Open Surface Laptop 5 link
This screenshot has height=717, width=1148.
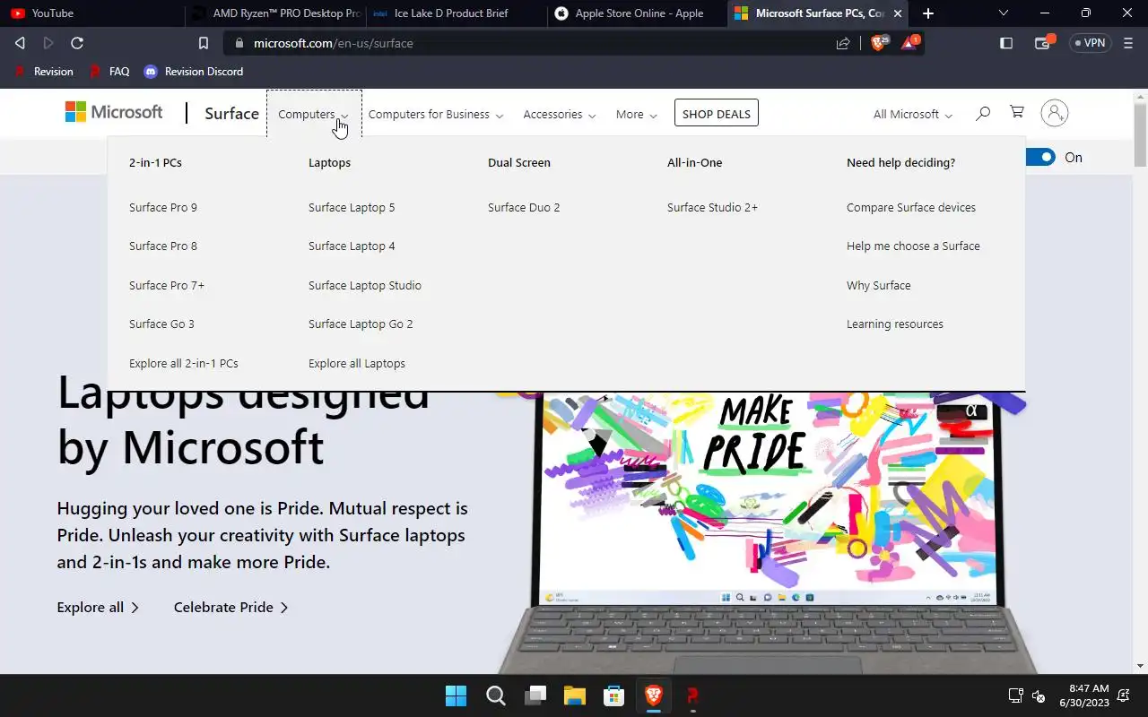[x=352, y=207]
